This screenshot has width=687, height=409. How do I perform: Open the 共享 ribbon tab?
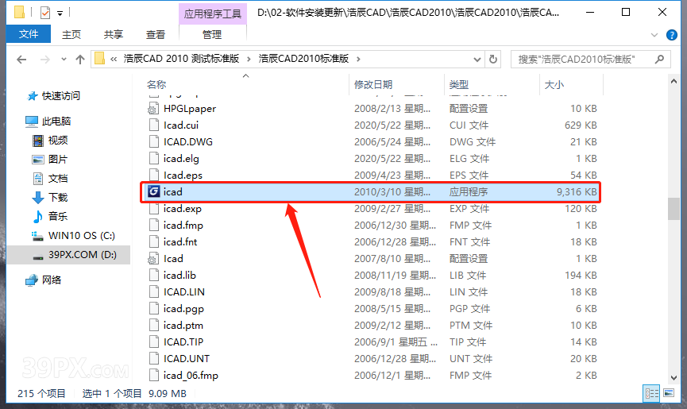click(x=114, y=35)
